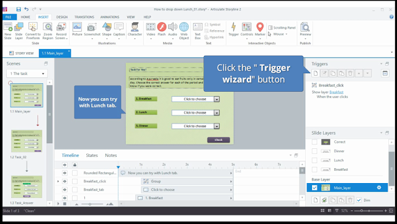Hide Breakfast_click using its eye icon

pyautogui.click(x=65, y=181)
